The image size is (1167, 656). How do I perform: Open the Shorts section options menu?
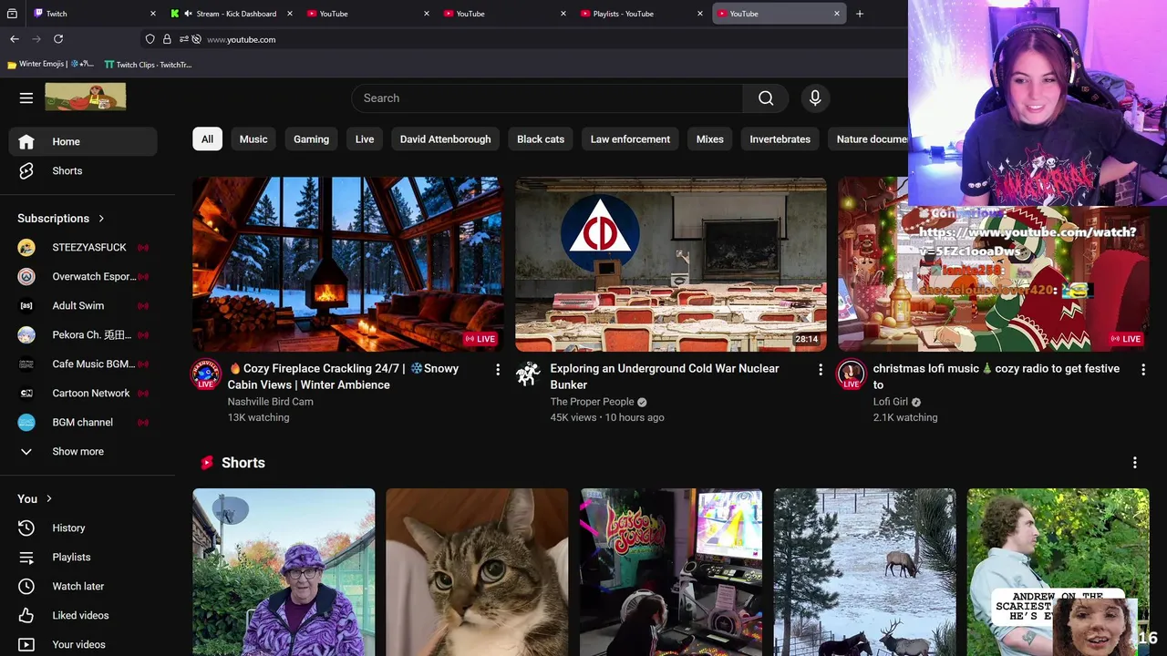[x=1135, y=463]
